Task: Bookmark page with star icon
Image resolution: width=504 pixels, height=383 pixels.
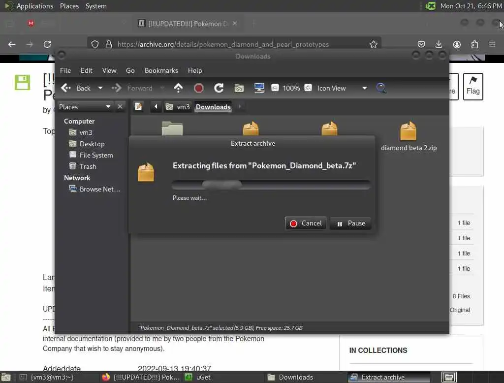Action: coord(373,44)
